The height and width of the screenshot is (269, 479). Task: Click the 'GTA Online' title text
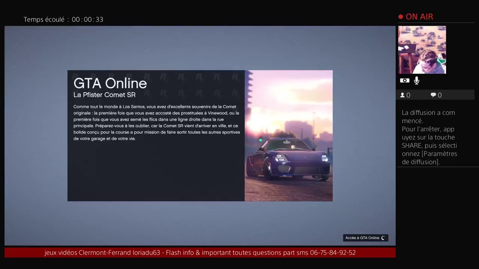(x=110, y=83)
